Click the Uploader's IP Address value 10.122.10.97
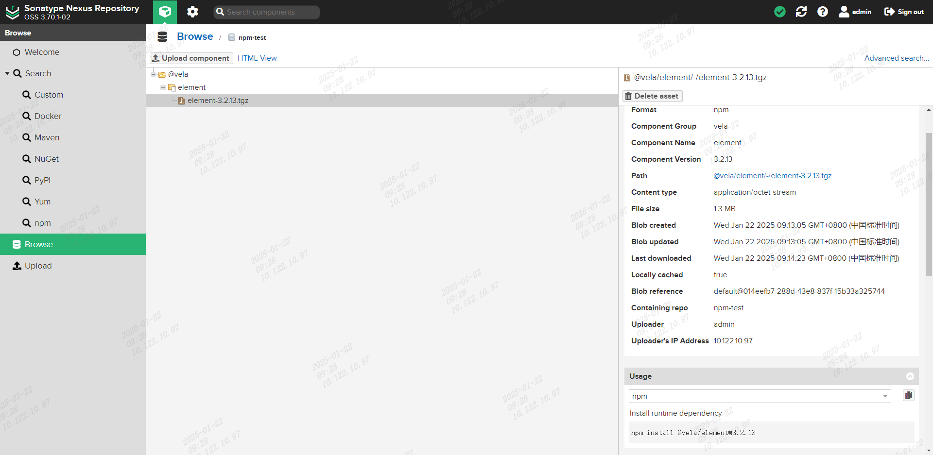Viewport: 933px width, 455px height. coord(733,341)
